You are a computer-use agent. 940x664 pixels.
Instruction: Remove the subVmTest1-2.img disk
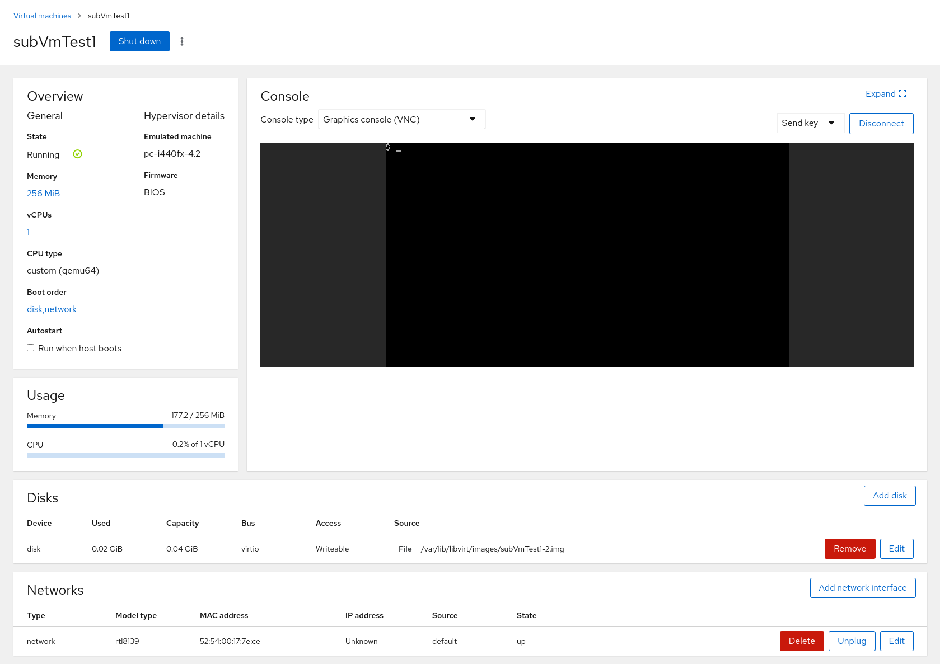tap(849, 549)
